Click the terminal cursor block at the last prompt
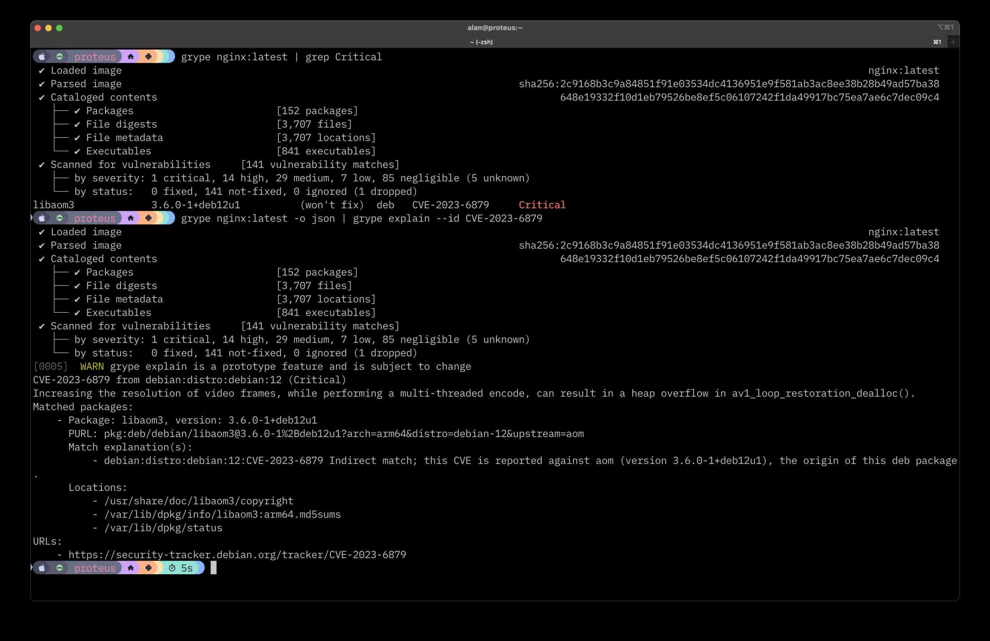Image resolution: width=990 pixels, height=641 pixels. point(214,568)
